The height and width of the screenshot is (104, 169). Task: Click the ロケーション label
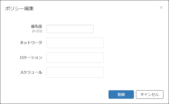coord(31,58)
